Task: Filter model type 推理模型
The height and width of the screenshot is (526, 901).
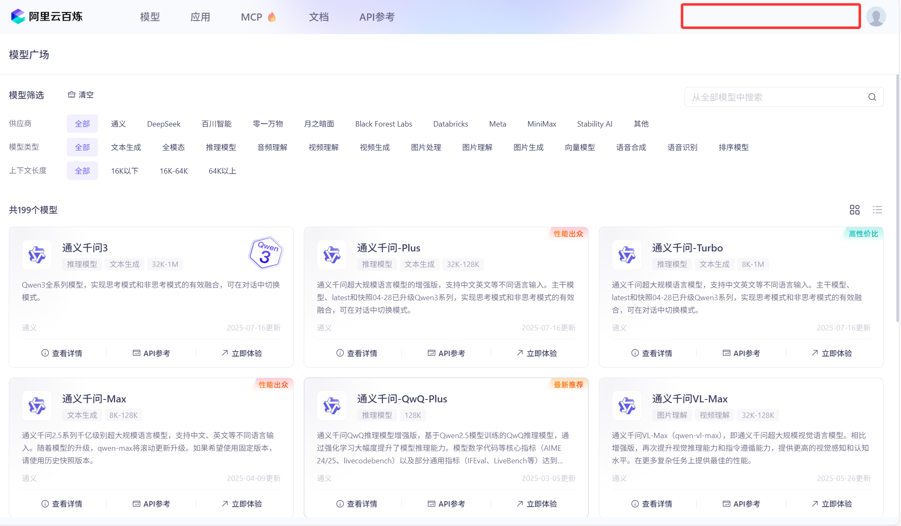Action: [x=221, y=147]
